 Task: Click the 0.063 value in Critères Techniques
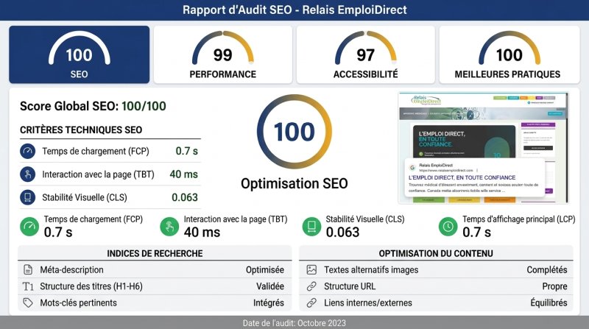pyautogui.click(x=185, y=197)
